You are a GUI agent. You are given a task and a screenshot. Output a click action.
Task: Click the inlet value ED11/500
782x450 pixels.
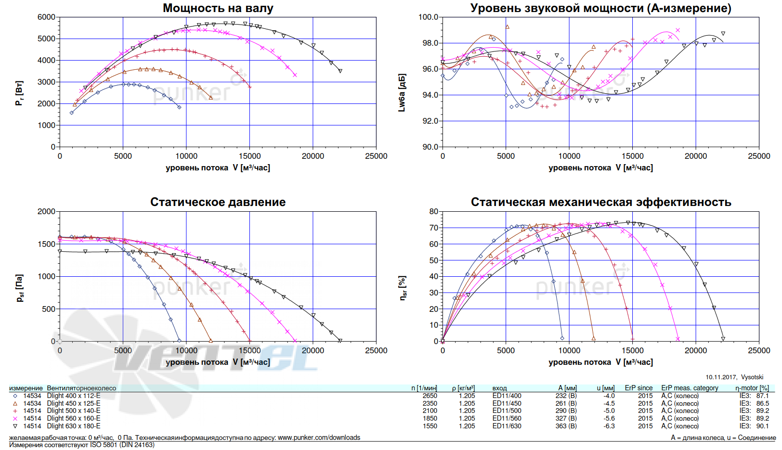(x=507, y=411)
